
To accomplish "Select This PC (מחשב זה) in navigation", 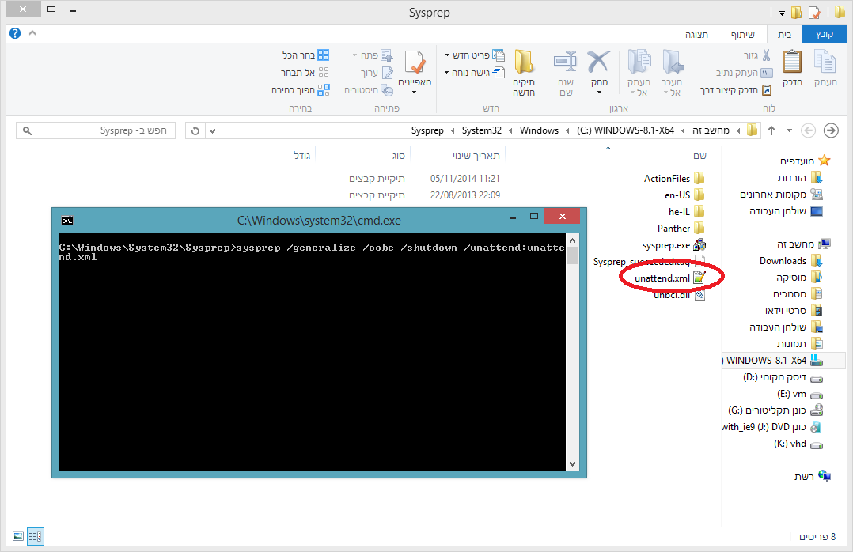I will point(803,244).
